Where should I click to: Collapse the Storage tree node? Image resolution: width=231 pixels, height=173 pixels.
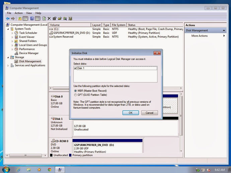(x=8, y=57)
